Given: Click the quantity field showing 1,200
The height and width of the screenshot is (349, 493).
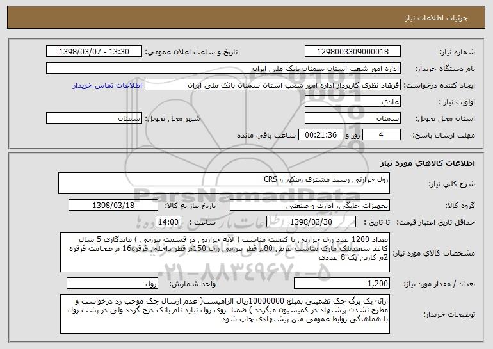Looking at the screenshot, I should pyautogui.click(x=342, y=283).
